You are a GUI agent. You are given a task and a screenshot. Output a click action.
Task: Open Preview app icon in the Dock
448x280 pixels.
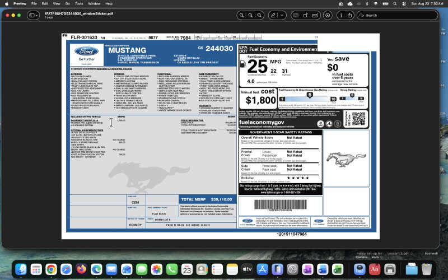click(360, 269)
